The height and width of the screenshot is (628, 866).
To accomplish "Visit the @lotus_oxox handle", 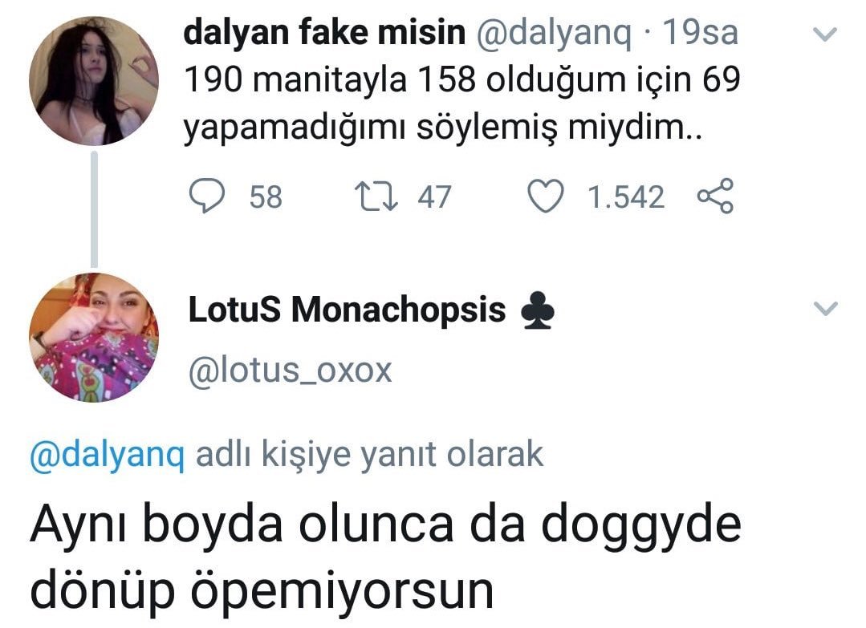I will (x=290, y=370).
